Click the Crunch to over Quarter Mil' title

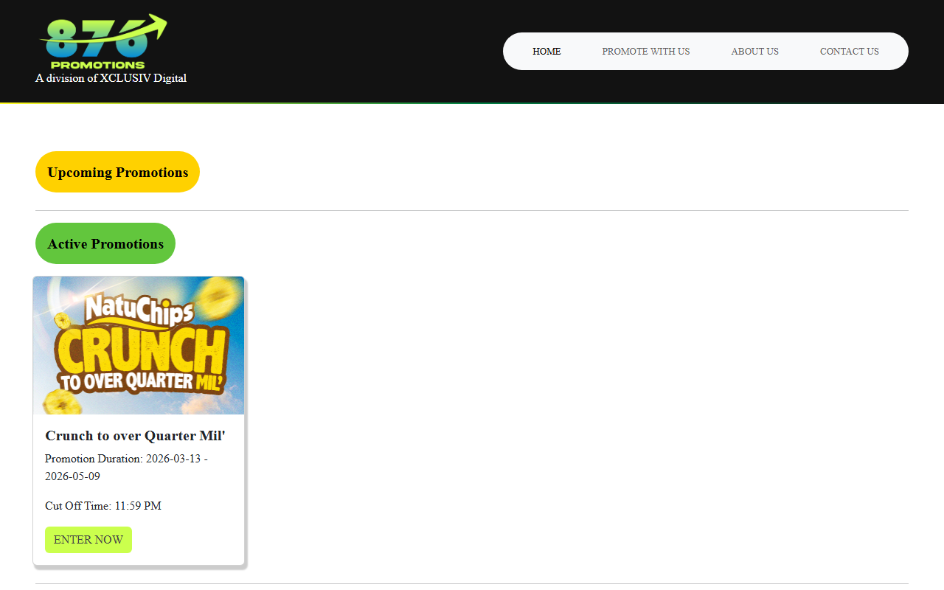coord(135,436)
